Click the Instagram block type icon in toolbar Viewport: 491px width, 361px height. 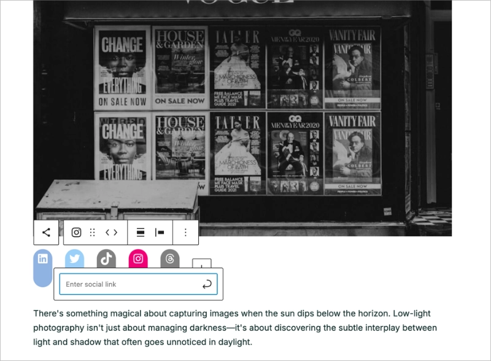[x=76, y=233]
